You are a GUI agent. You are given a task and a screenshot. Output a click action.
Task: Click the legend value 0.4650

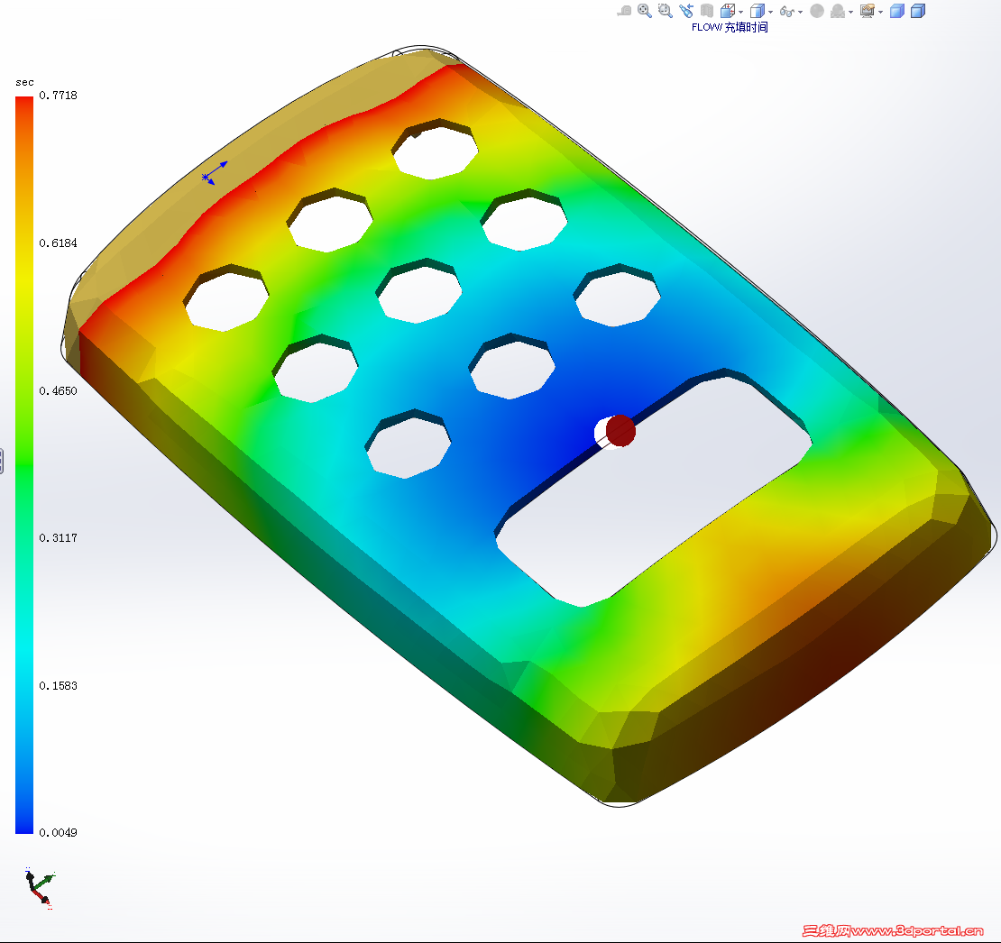click(x=58, y=390)
